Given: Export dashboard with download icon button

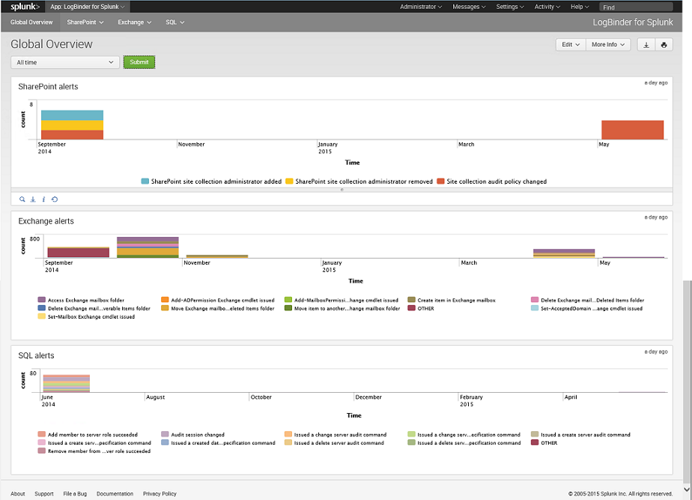Looking at the screenshot, I should [646, 45].
